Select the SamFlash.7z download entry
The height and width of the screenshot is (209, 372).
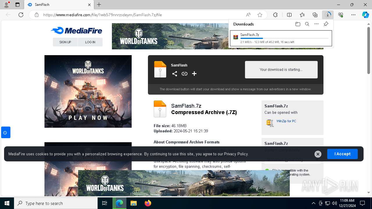pyautogui.click(x=281, y=38)
